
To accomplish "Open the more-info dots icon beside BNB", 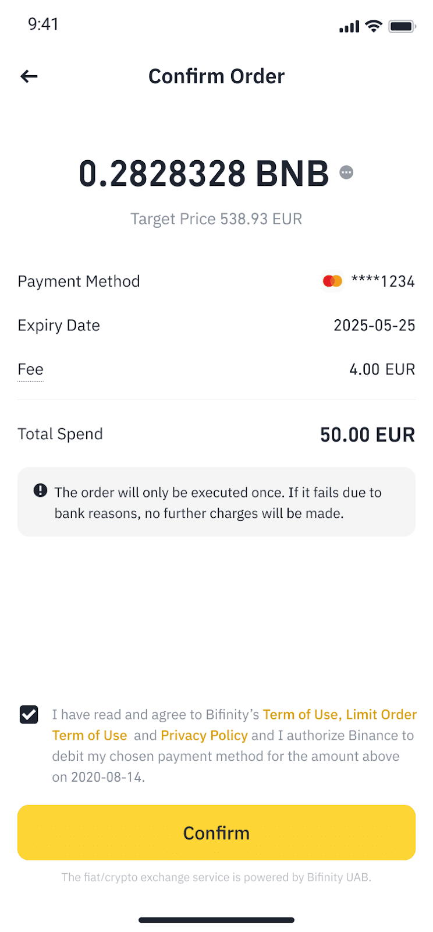I will [346, 172].
